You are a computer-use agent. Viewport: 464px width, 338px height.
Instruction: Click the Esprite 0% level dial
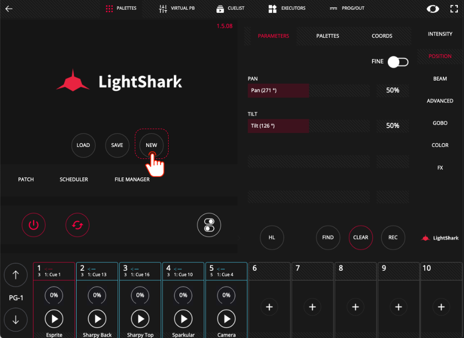tap(54, 295)
